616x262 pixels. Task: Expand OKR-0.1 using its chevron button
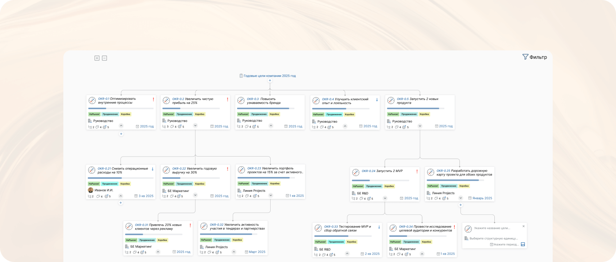click(x=121, y=126)
